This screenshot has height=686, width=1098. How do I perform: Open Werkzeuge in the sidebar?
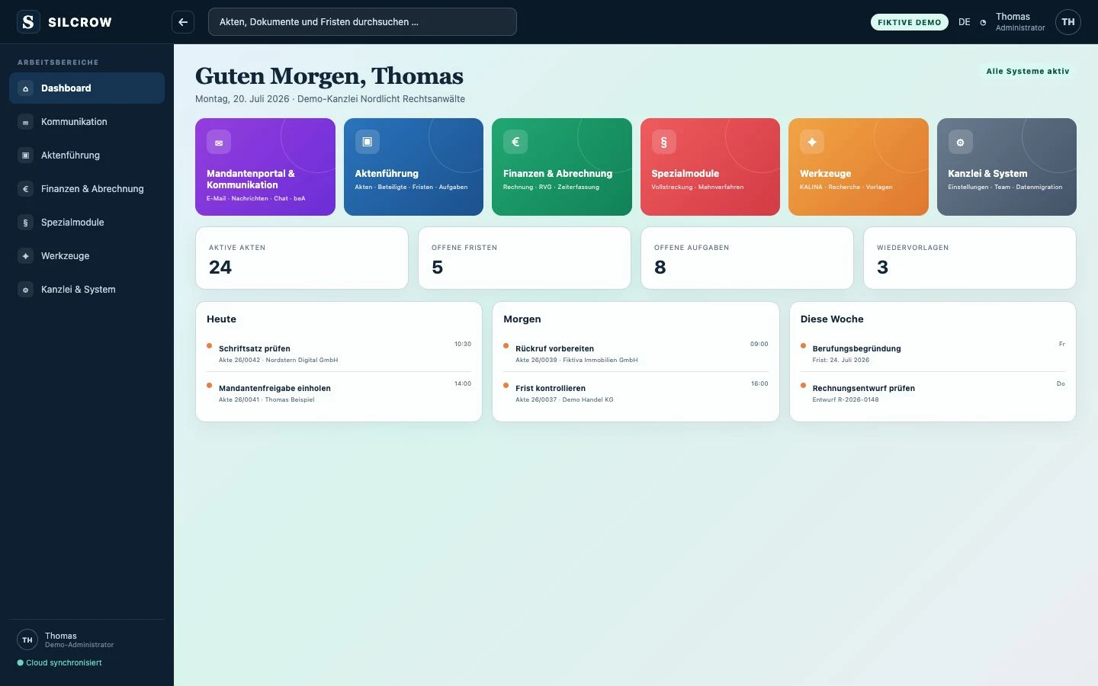(x=87, y=256)
